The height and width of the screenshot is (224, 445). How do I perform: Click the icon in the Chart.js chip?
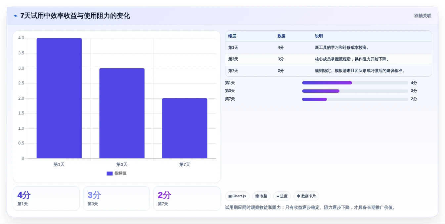[230, 196]
